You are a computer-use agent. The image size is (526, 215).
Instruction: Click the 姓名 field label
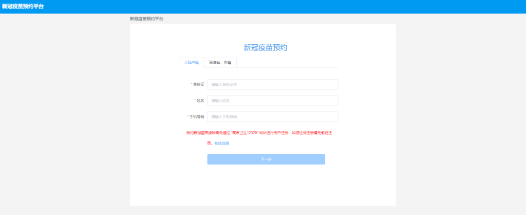pos(200,101)
